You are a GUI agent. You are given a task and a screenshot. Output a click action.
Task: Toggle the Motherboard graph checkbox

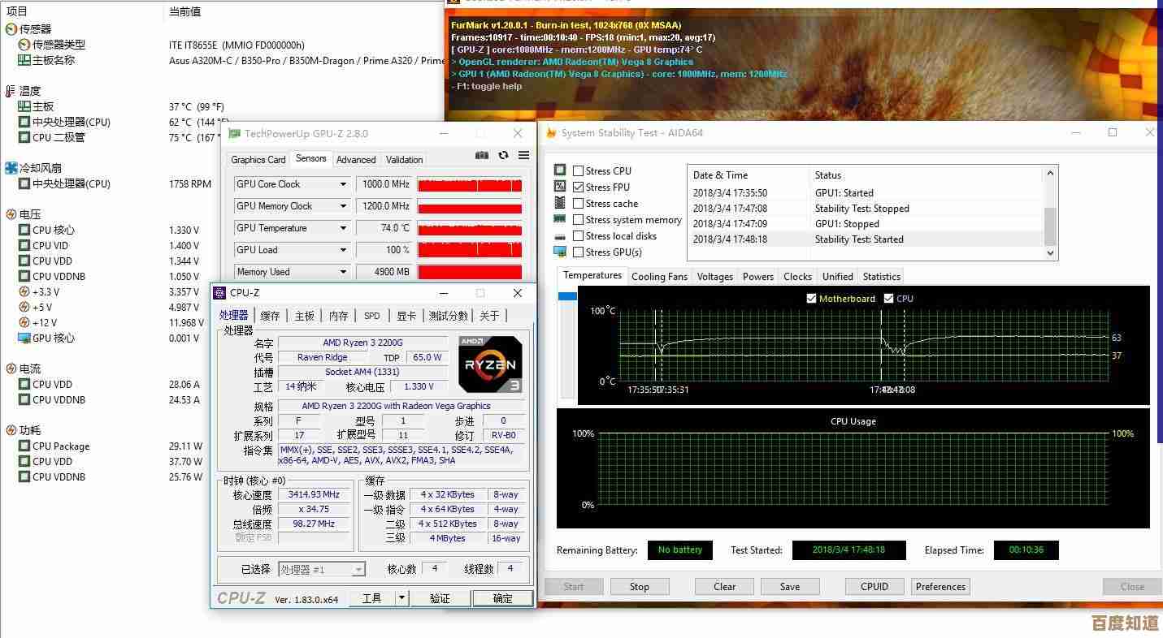coord(811,299)
